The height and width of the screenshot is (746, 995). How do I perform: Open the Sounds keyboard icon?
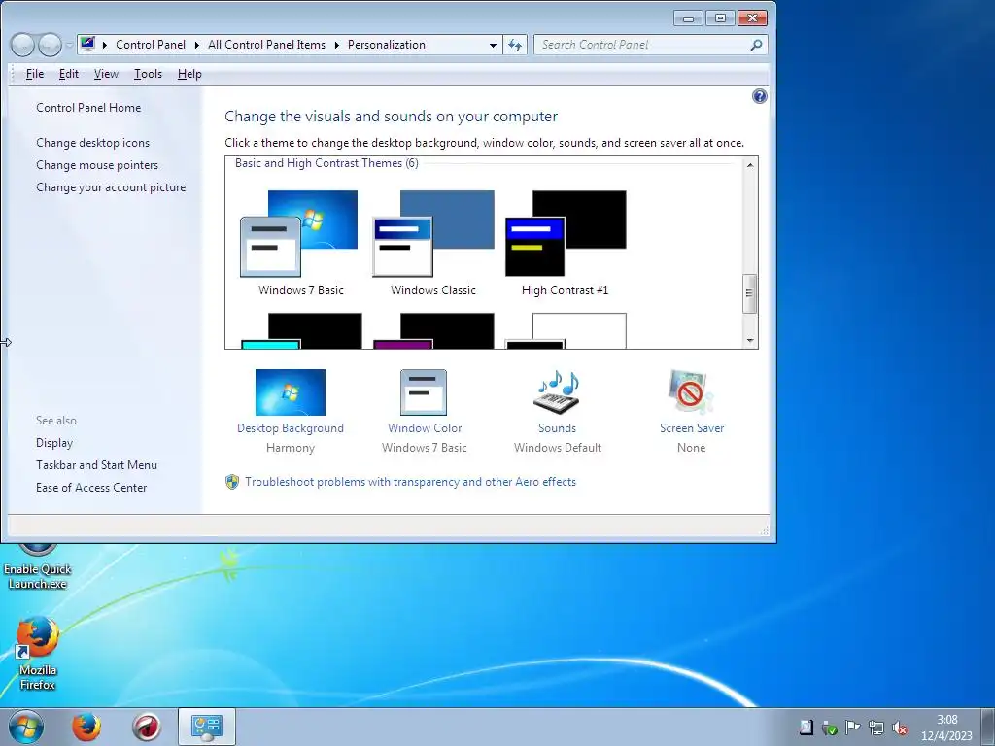pyautogui.click(x=558, y=392)
